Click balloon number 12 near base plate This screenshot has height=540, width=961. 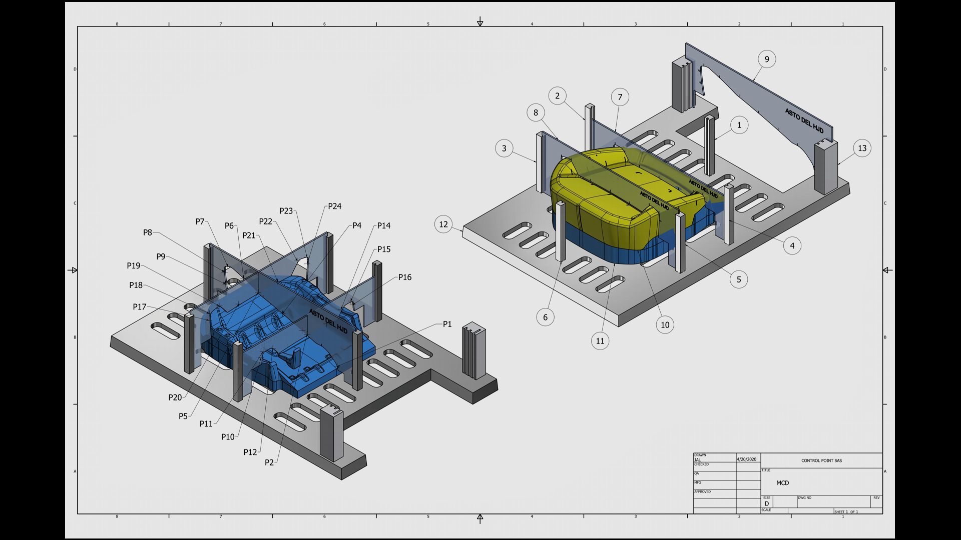443,224
